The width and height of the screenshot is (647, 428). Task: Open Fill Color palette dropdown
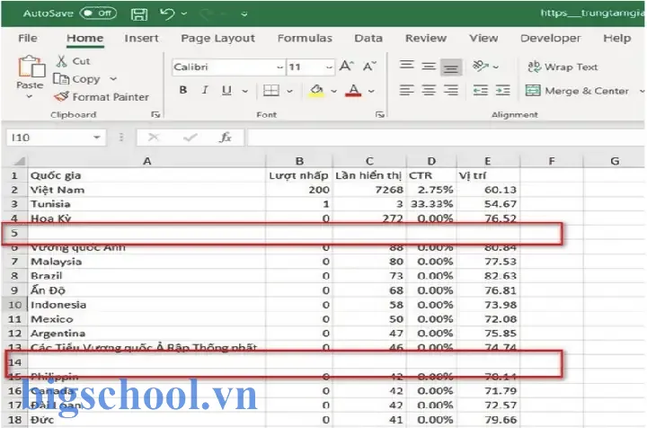pyautogui.click(x=333, y=91)
